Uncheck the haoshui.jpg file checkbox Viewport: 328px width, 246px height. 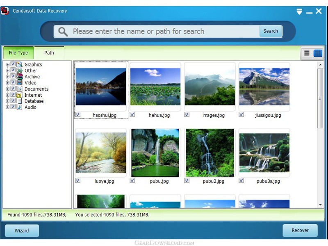[x=78, y=114]
